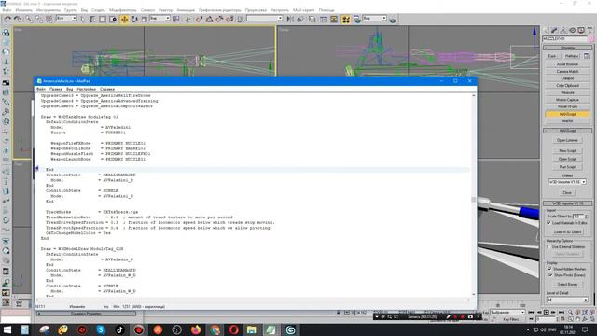Open Opera browser from the taskbar
This screenshot has height=336, width=597.
click(x=234, y=329)
